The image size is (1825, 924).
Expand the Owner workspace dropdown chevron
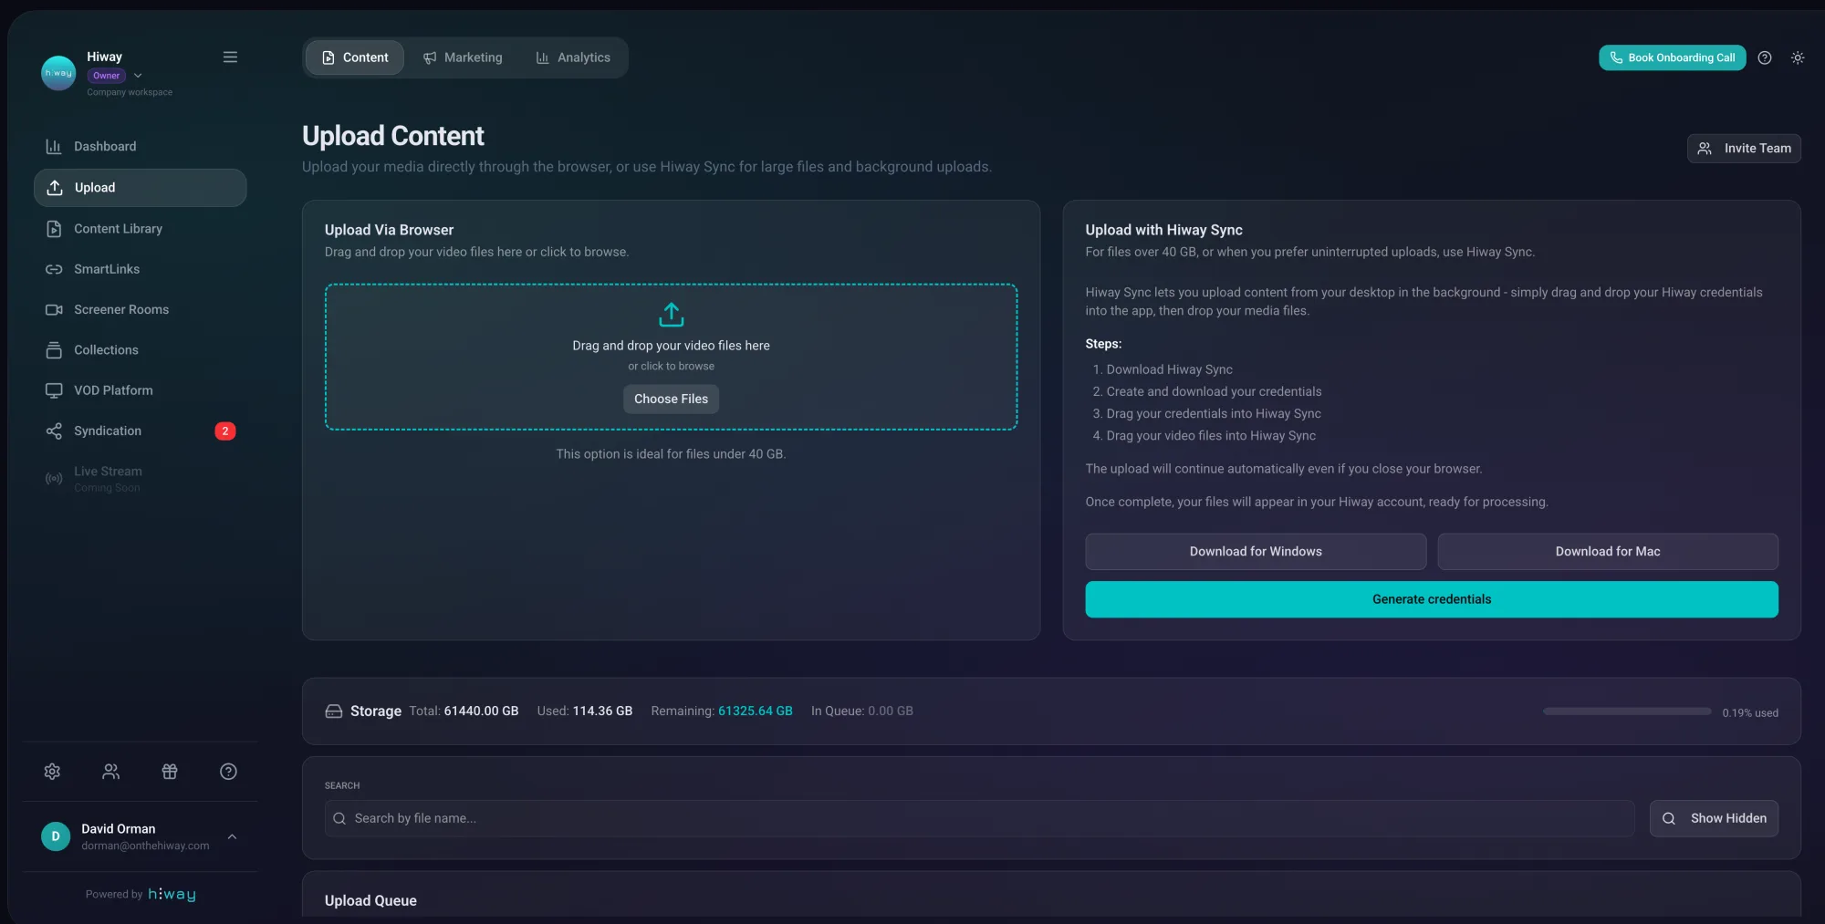[138, 76]
